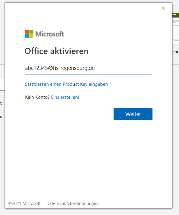The height and width of the screenshot is (215, 179).
Task: Click the Microsoft wordmark text
Action: tap(50, 34)
